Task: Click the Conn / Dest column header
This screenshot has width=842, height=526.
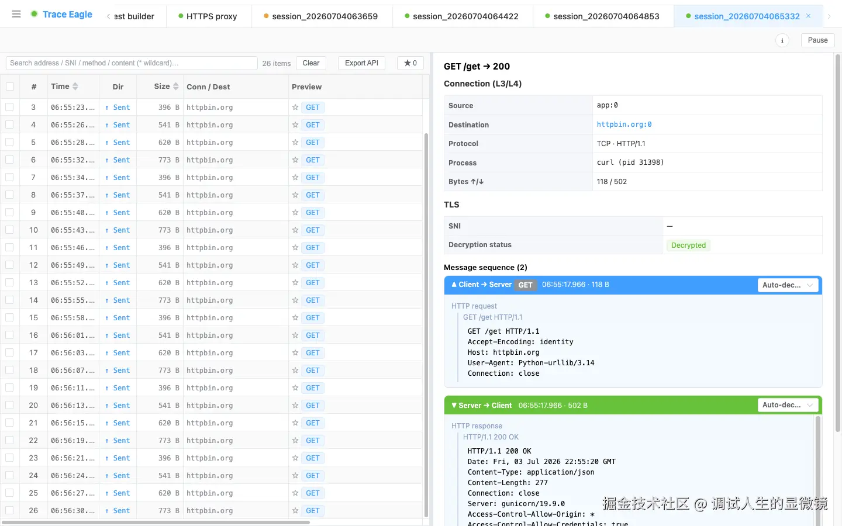Action: coord(208,87)
